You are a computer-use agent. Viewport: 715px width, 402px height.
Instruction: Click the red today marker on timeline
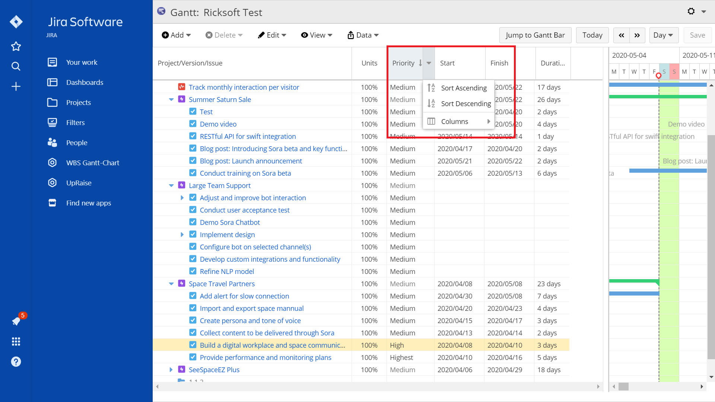click(x=658, y=76)
